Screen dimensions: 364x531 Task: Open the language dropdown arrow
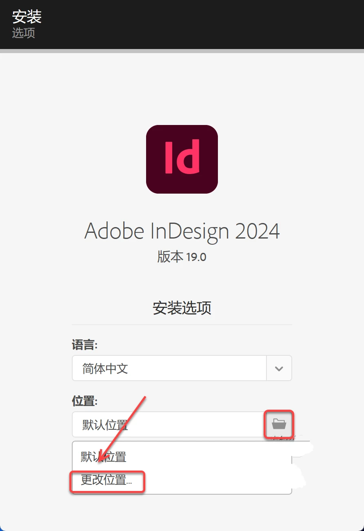tap(279, 368)
